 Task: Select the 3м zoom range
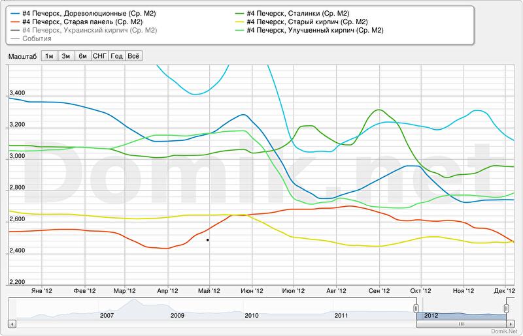[66, 56]
